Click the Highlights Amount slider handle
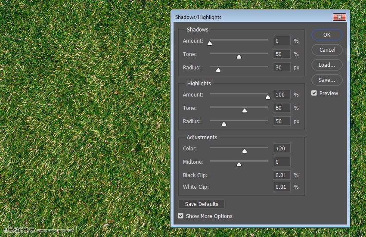Screen dimensions: 366x237 click(x=268, y=97)
